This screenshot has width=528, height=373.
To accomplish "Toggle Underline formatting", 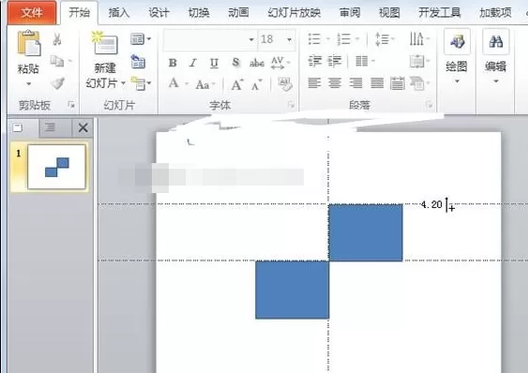I will point(214,63).
